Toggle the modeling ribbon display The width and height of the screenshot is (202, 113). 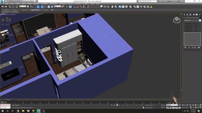click(120, 7)
